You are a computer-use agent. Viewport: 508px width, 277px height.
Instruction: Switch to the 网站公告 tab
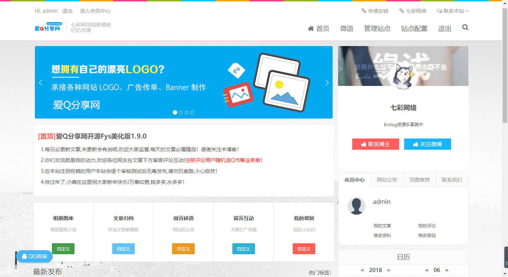(387, 180)
